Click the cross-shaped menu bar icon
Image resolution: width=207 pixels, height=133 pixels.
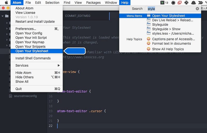(x=186, y=3)
